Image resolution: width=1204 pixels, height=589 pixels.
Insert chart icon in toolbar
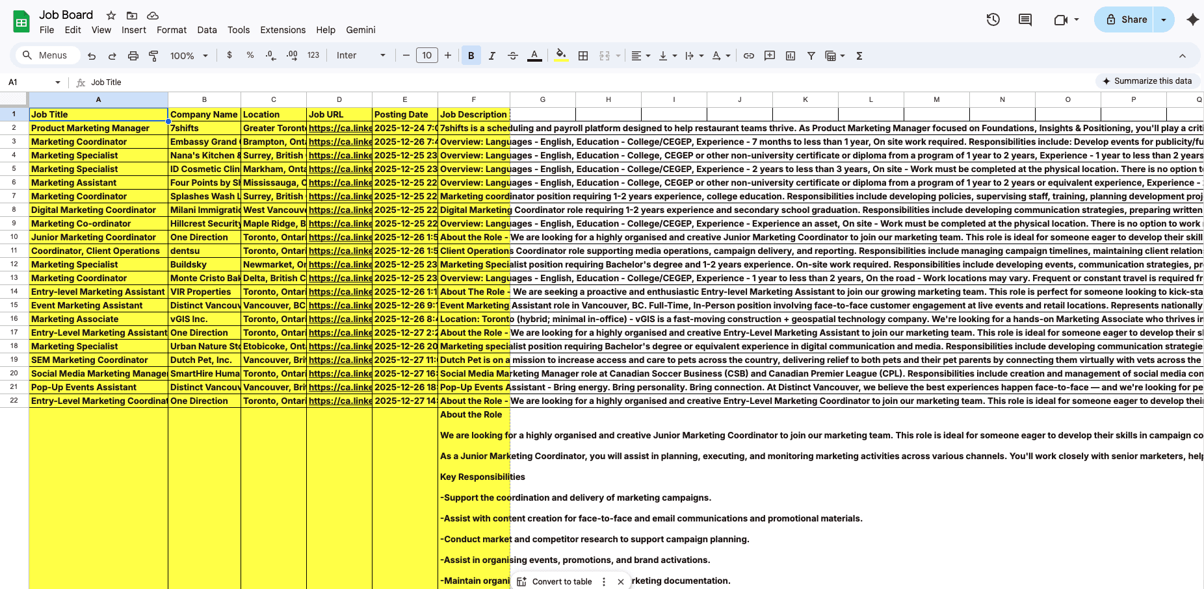point(791,56)
